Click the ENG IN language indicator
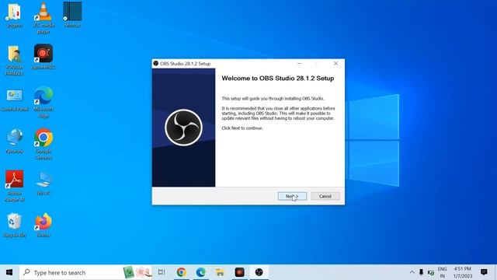Image resolution: width=497 pixels, height=280 pixels. (442, 272)
